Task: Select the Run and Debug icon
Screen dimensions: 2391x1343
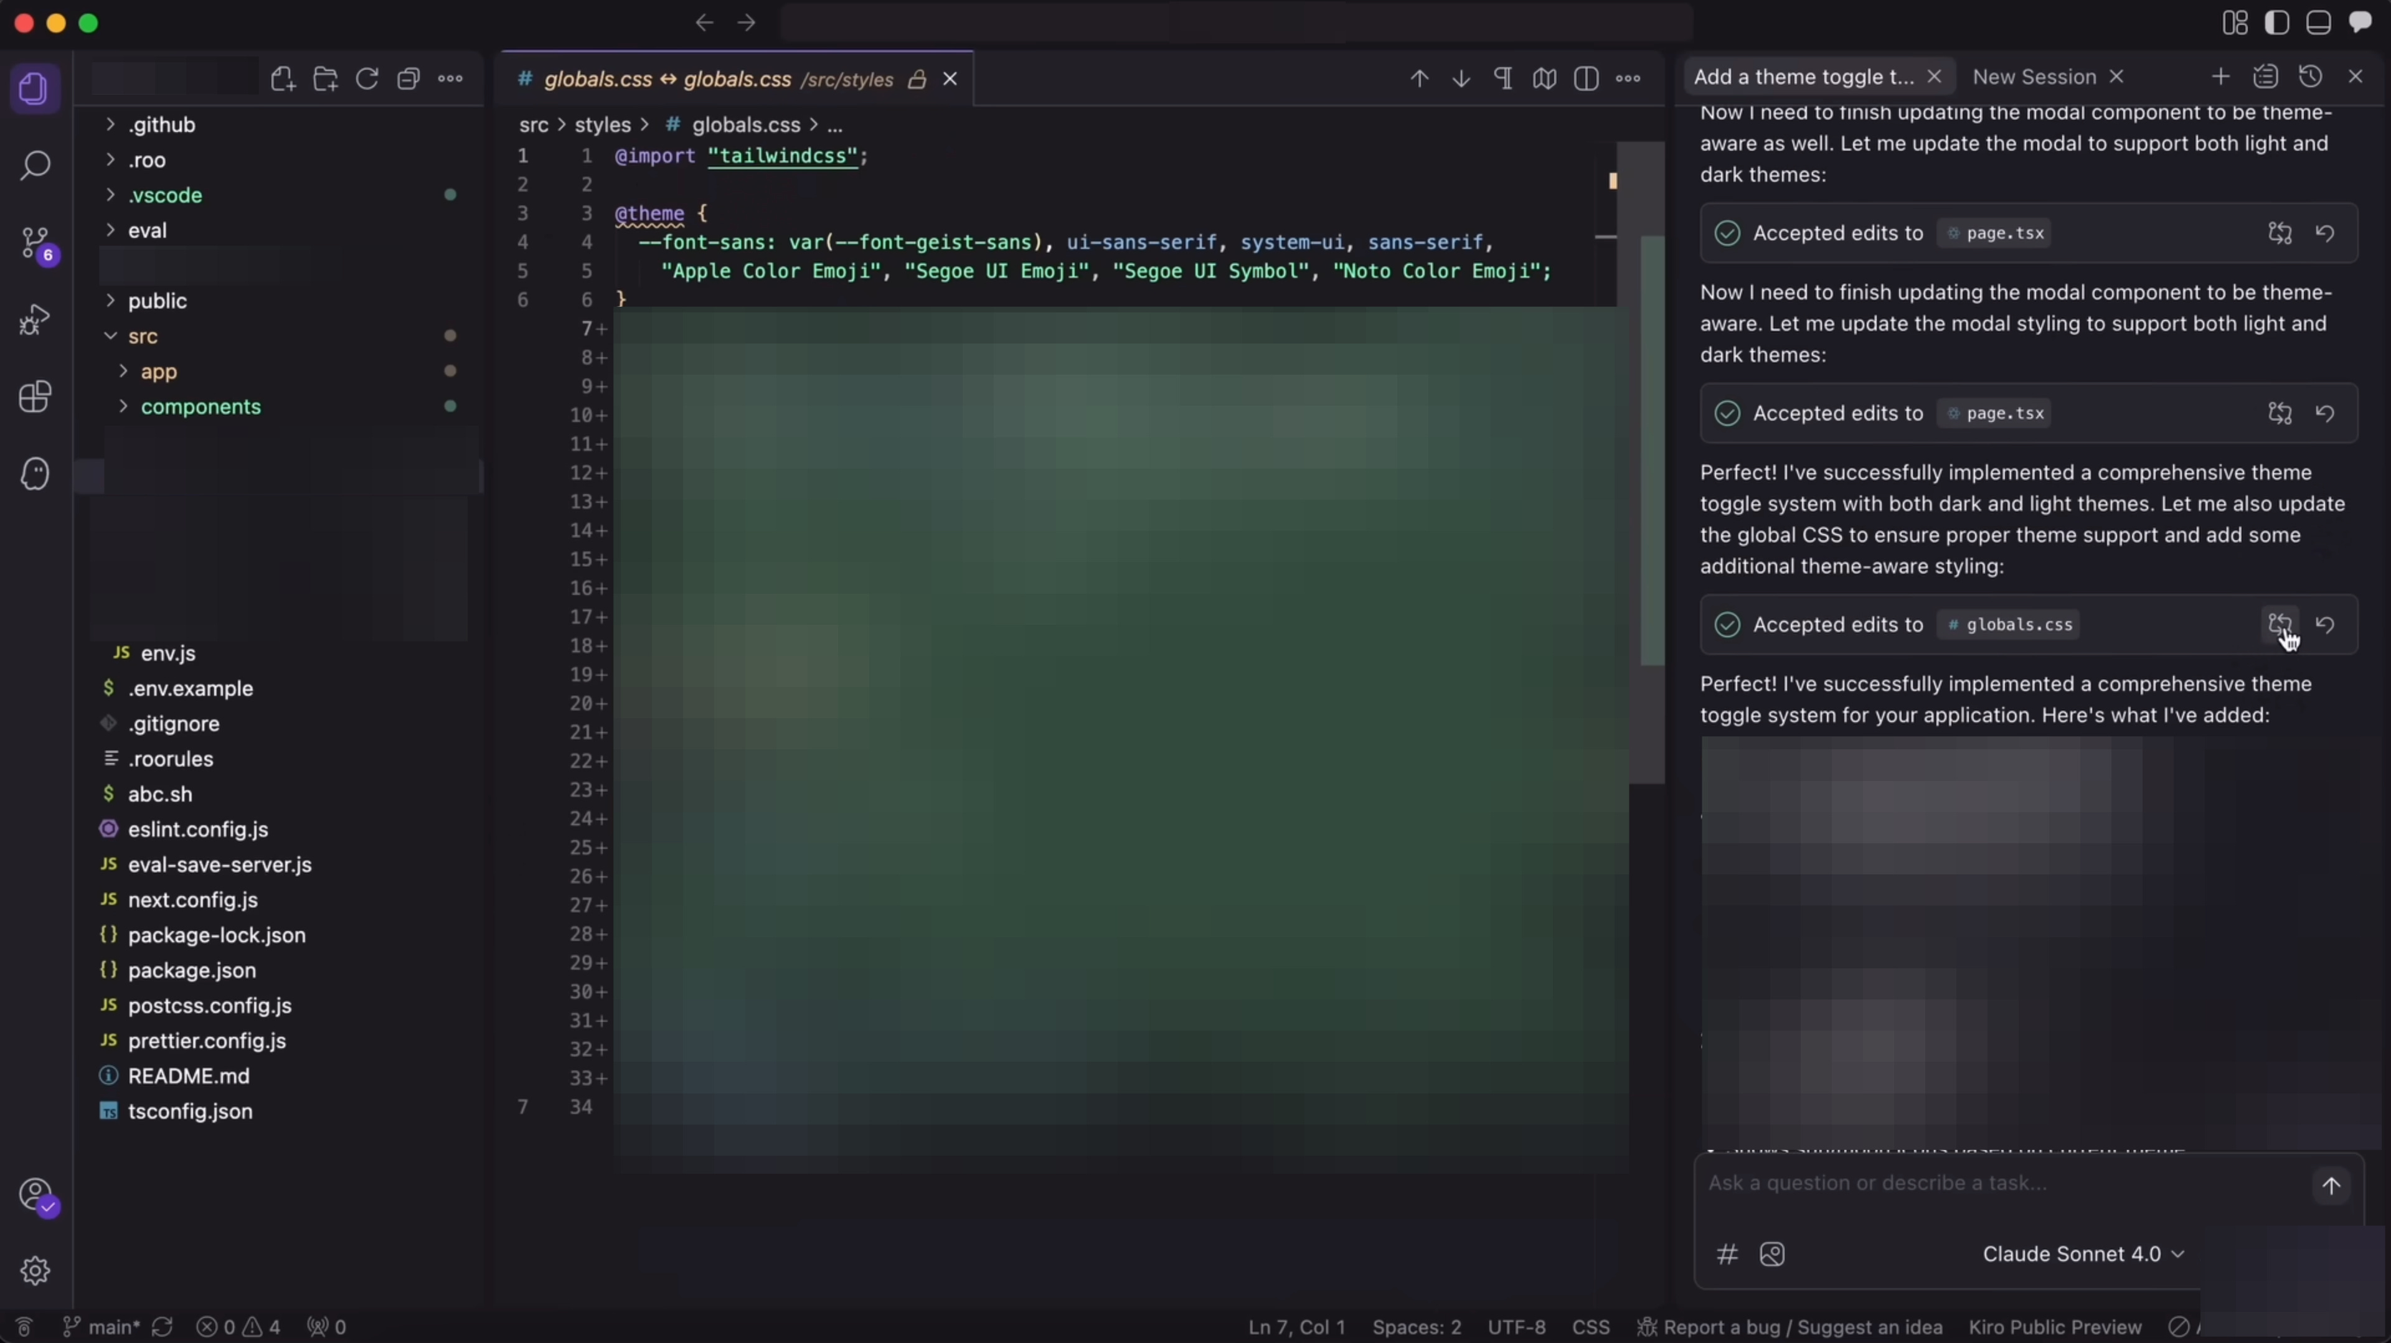Action: [x=35, y=318]
